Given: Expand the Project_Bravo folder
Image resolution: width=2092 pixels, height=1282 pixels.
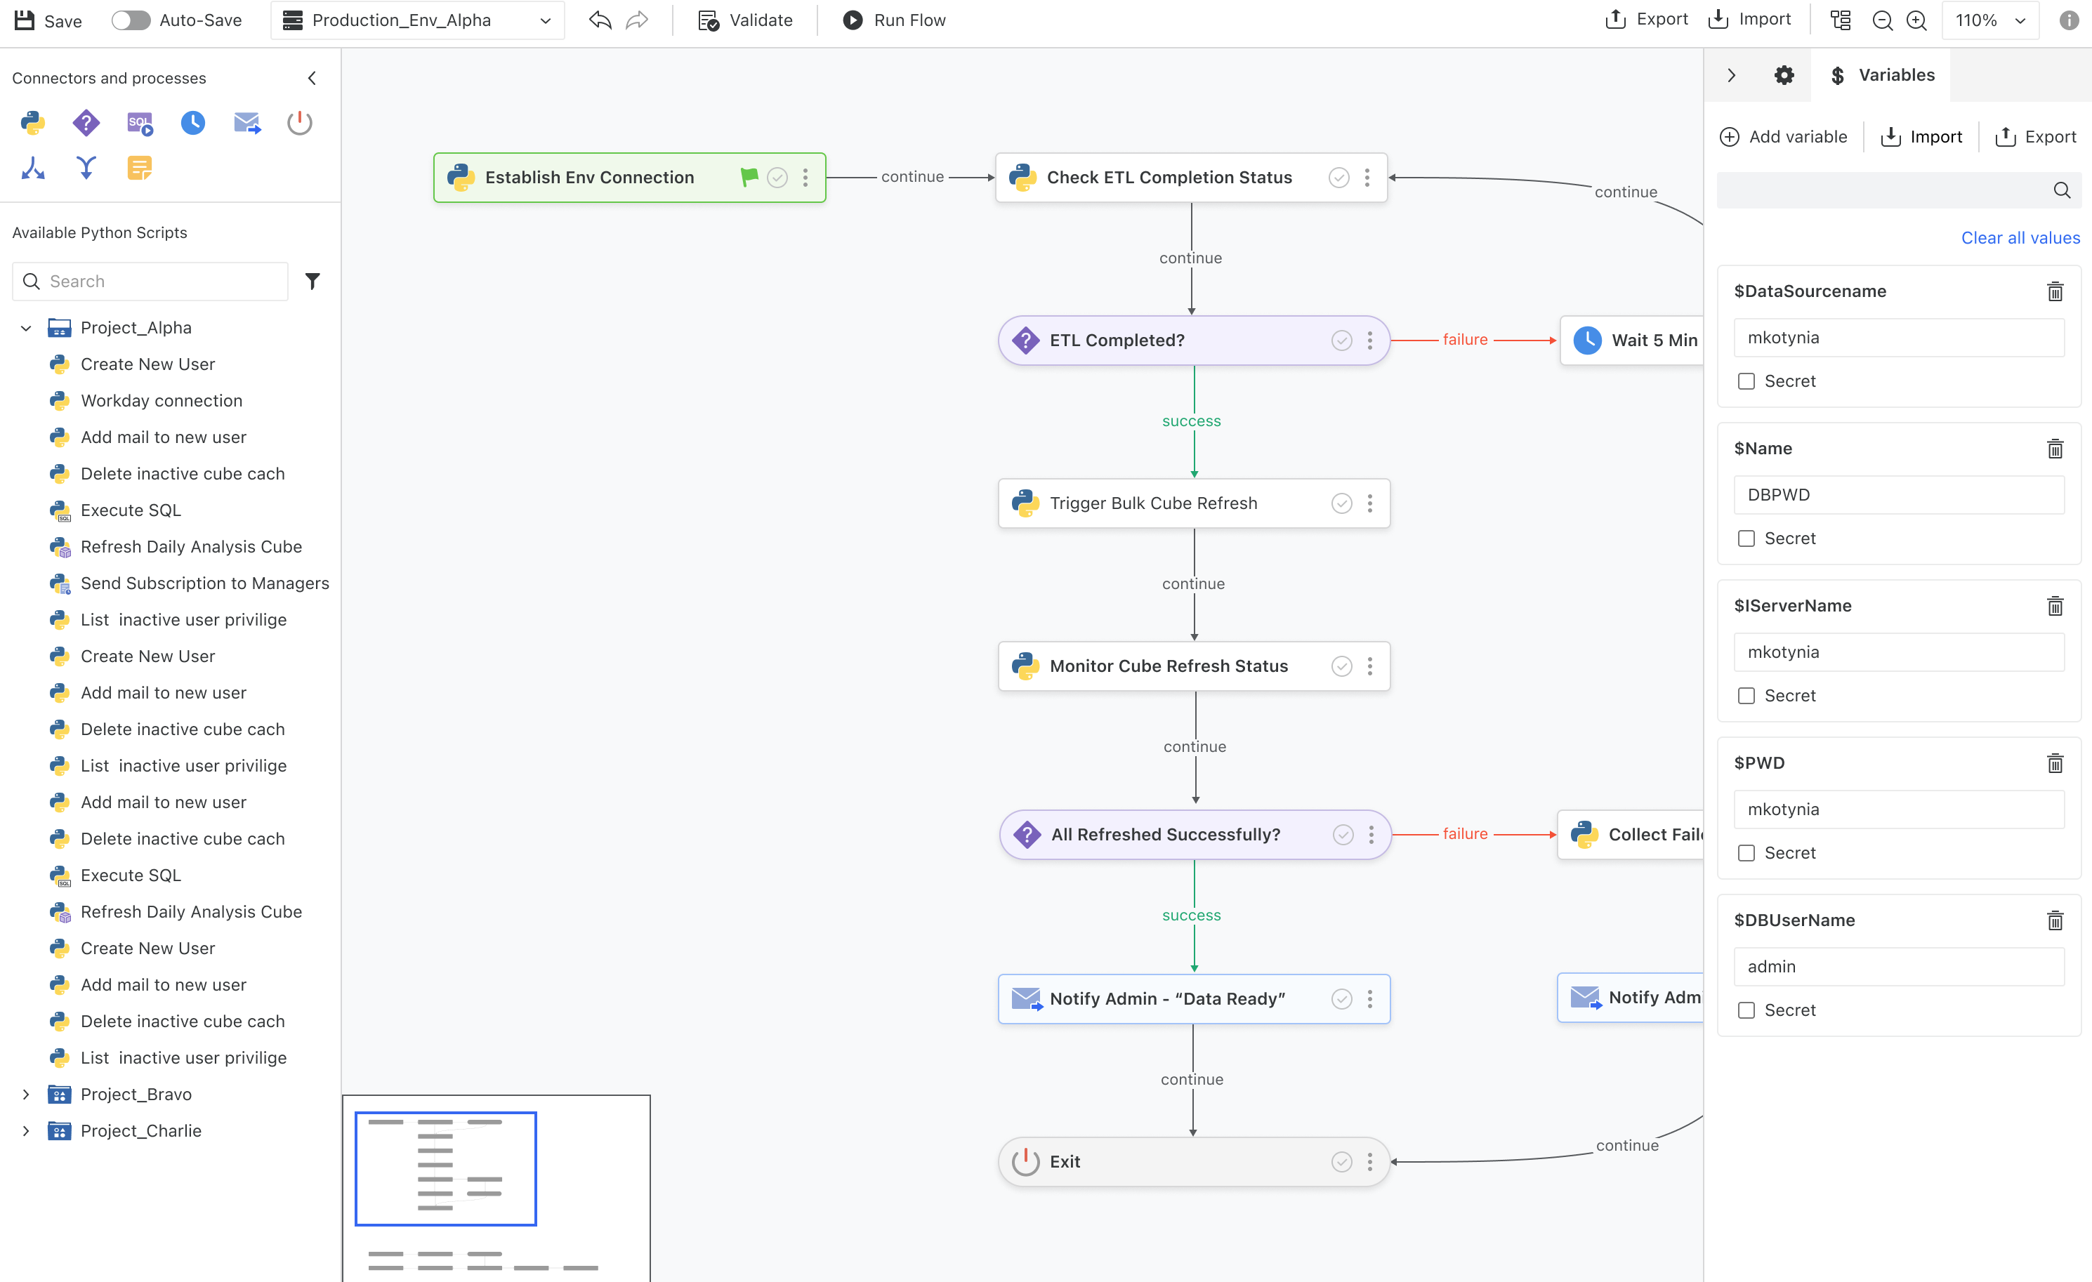Looking at the screenshot, I should [x=25, y=1095].
